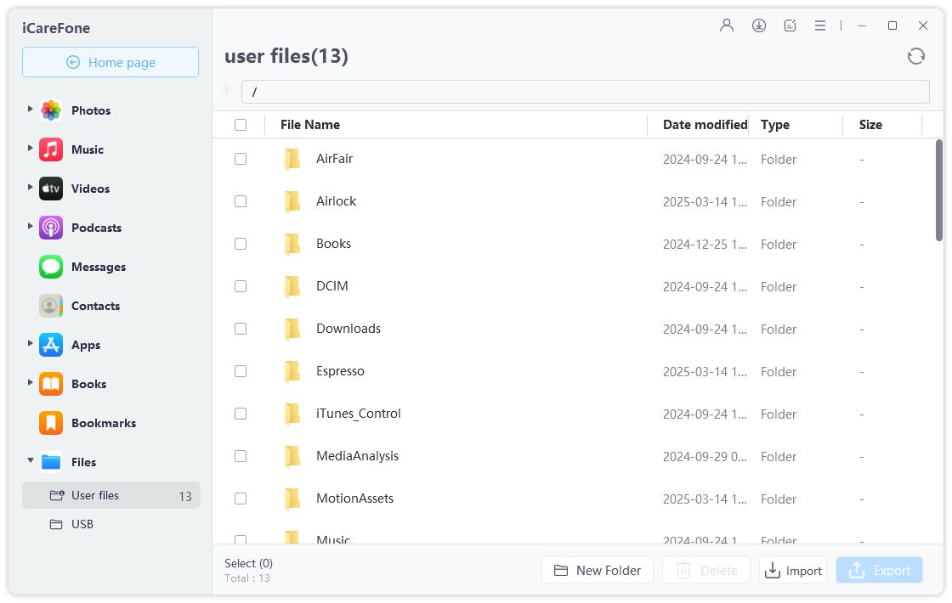
Task: Check the Espresso row checkbox
Action: pos(241,371)
